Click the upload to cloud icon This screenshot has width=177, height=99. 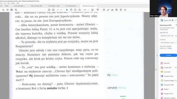point(7,10)
